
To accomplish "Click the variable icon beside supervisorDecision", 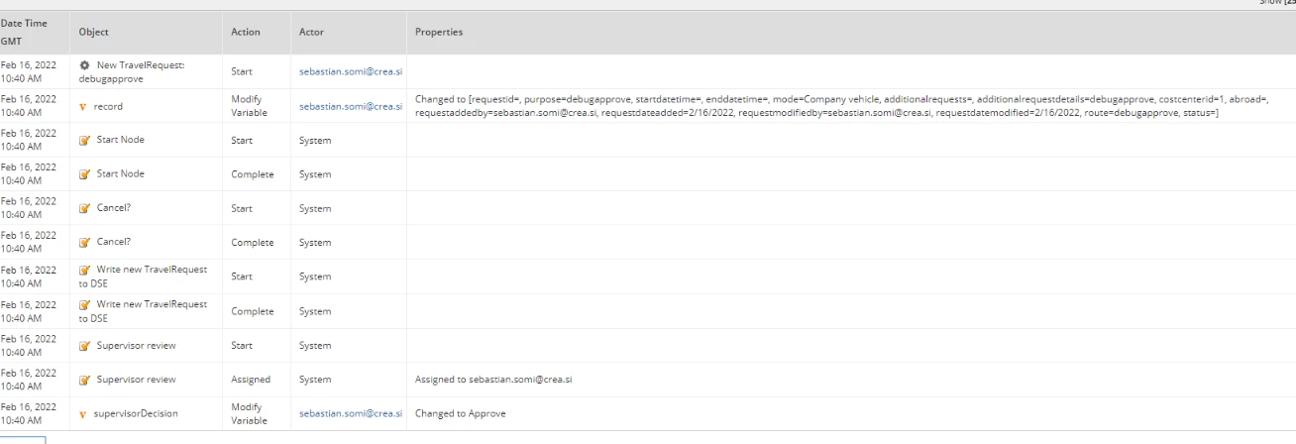I will [x=84, y=413].
